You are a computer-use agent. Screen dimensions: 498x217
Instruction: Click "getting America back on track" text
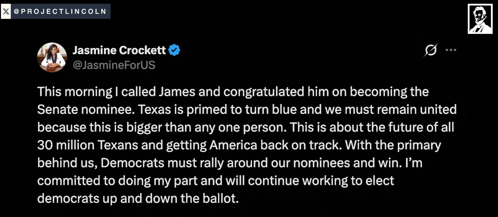point(254,145)
